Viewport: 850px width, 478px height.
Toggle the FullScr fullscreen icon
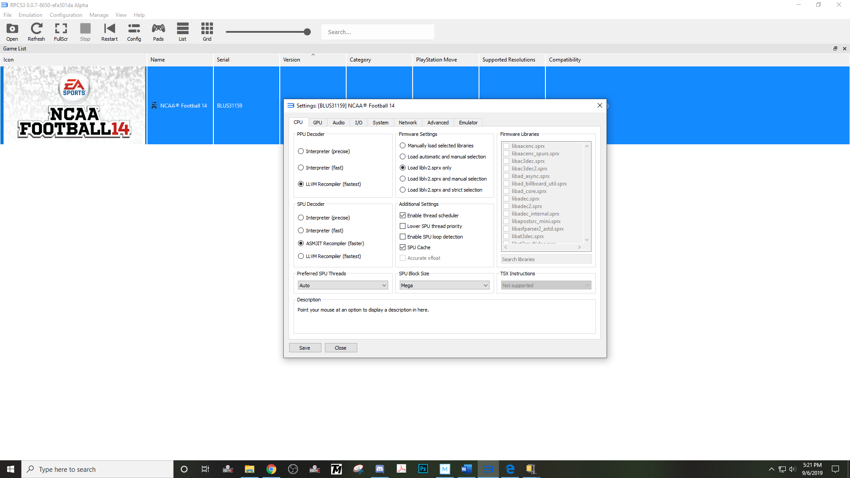click(61, 32)
